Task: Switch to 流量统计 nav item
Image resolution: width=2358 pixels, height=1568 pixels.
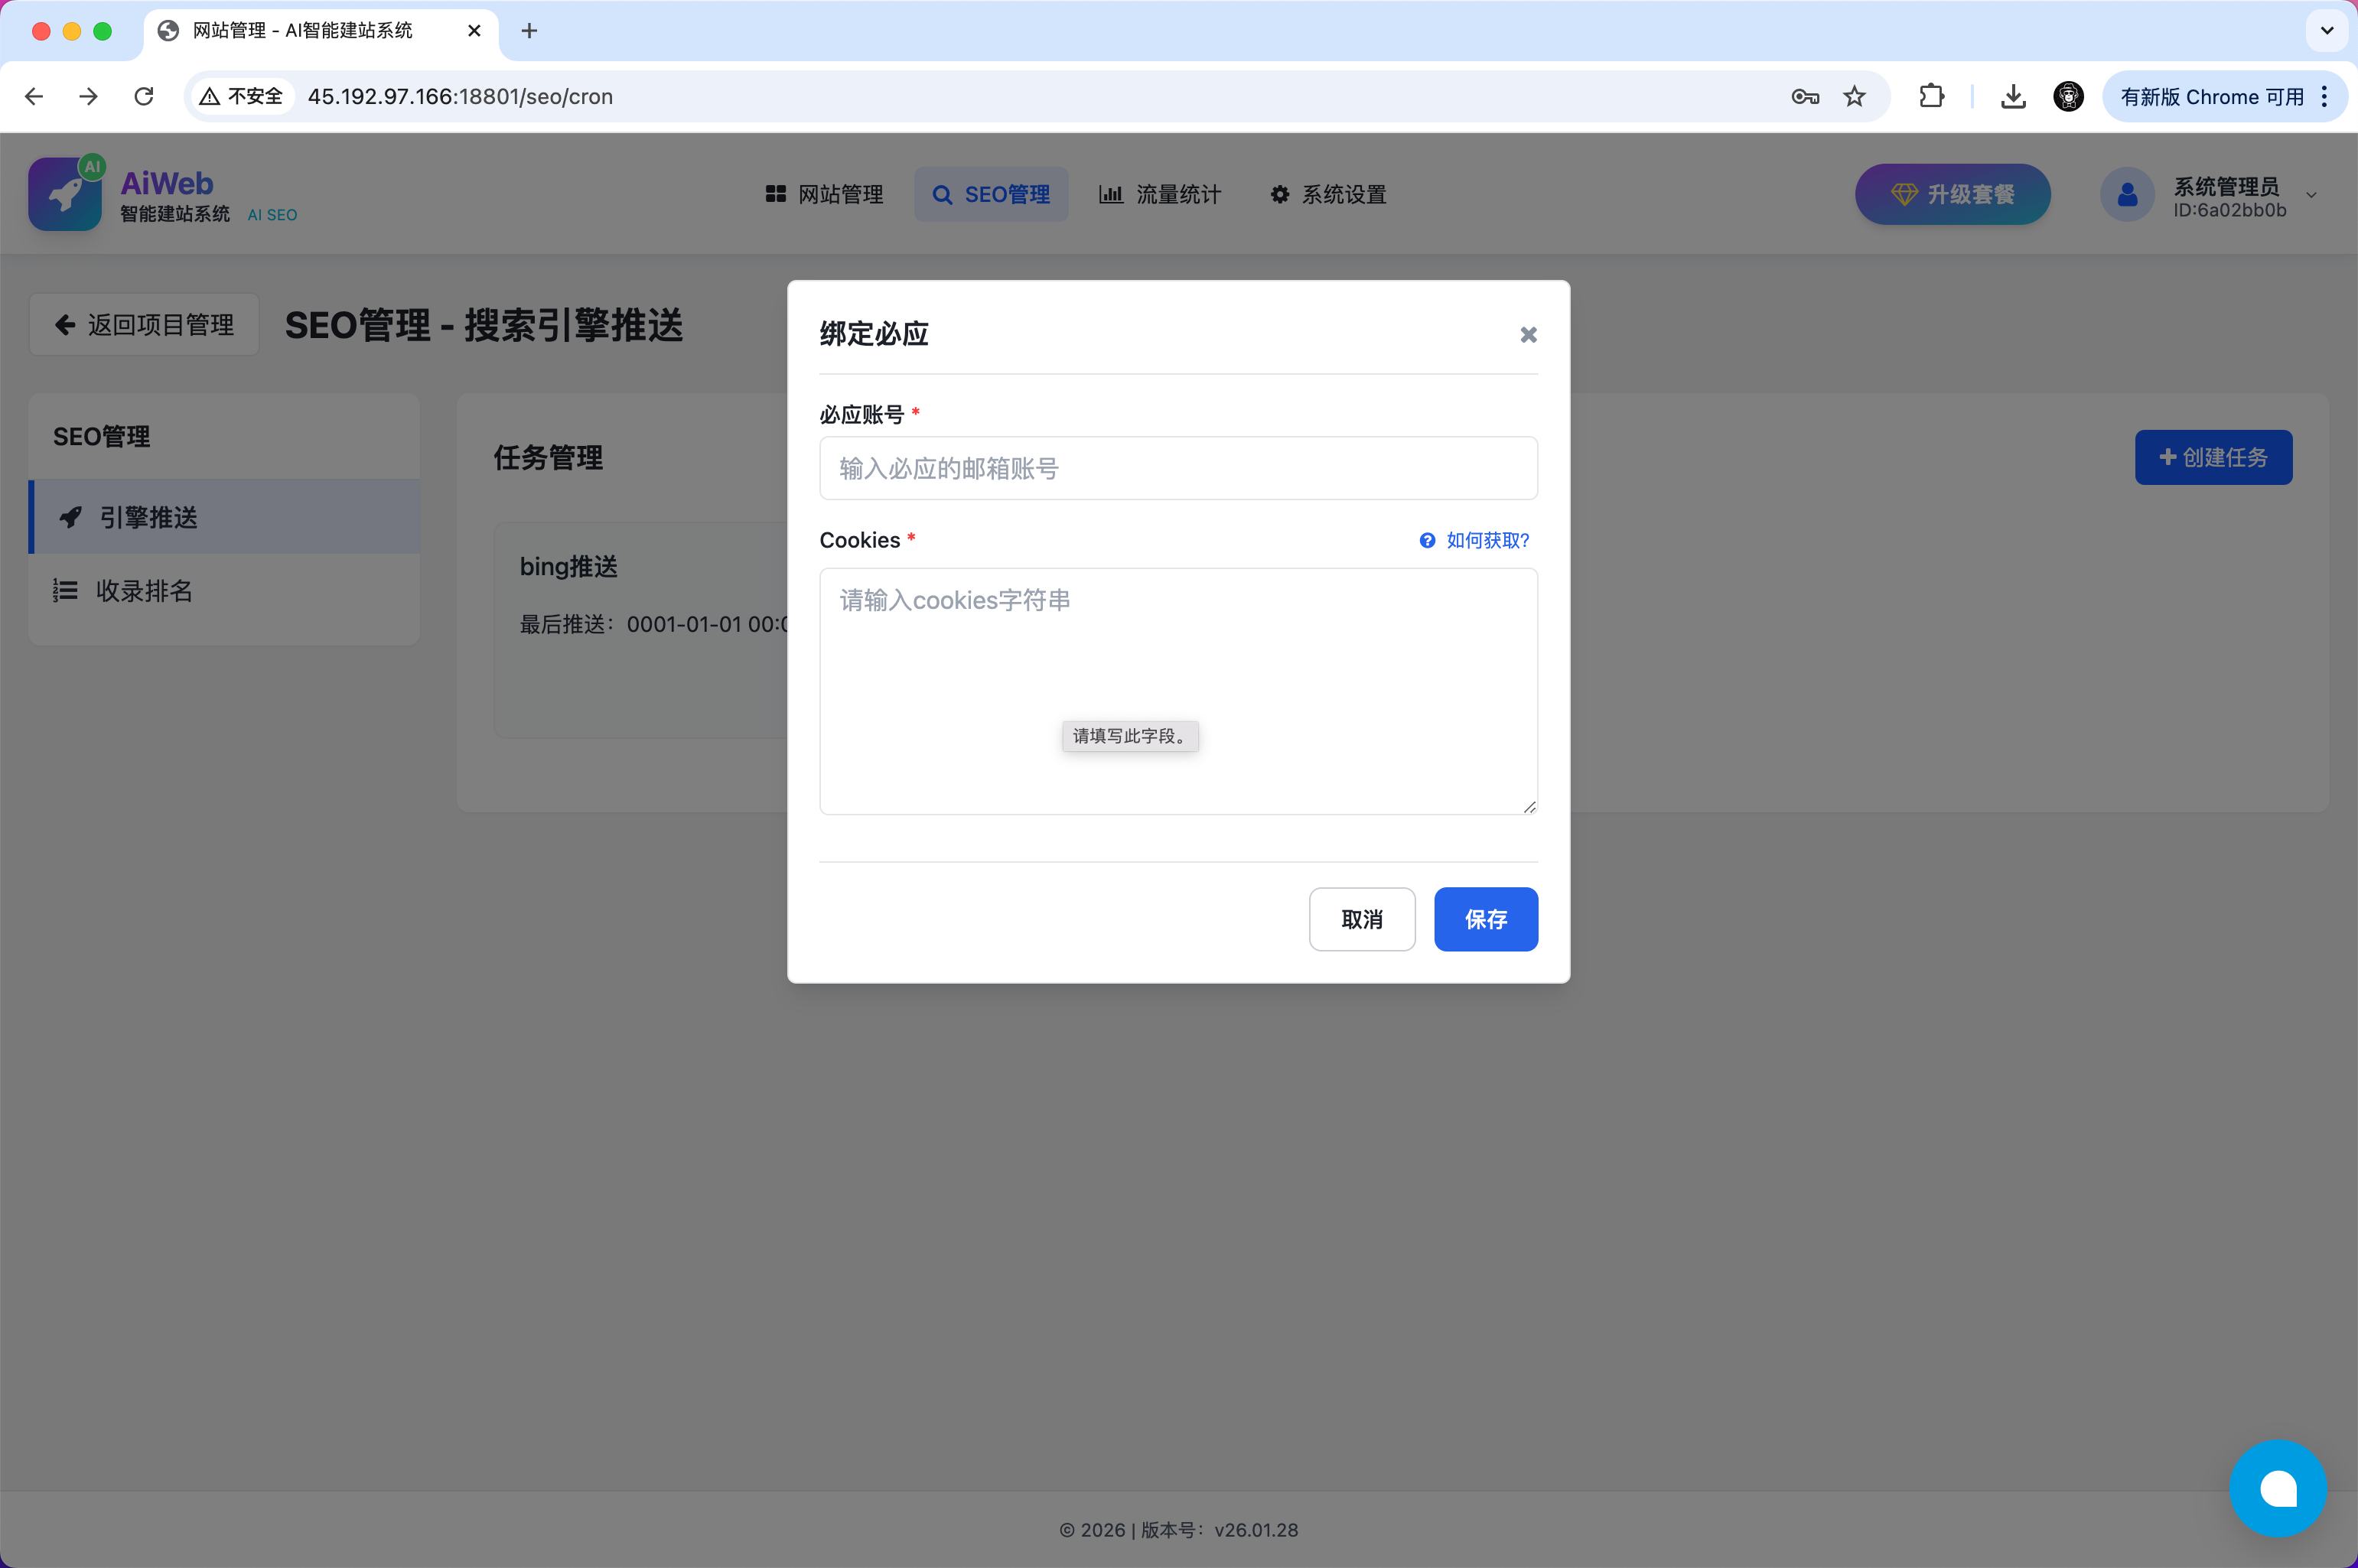Action: [x=1160, y=195]
